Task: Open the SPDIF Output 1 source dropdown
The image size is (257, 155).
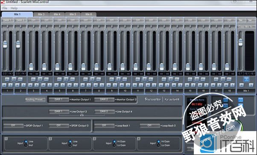Action: point(13,126)
